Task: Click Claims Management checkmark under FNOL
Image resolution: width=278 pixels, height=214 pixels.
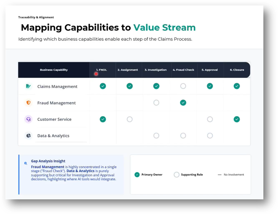Action: (x=103, y=86)
